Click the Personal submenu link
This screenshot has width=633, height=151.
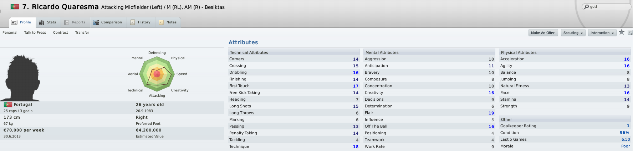[x=10, y=33]
